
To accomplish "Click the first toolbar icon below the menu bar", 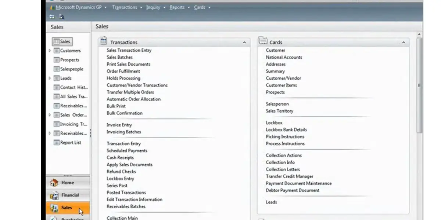I will pyautogui.click(x=52, y=16).
